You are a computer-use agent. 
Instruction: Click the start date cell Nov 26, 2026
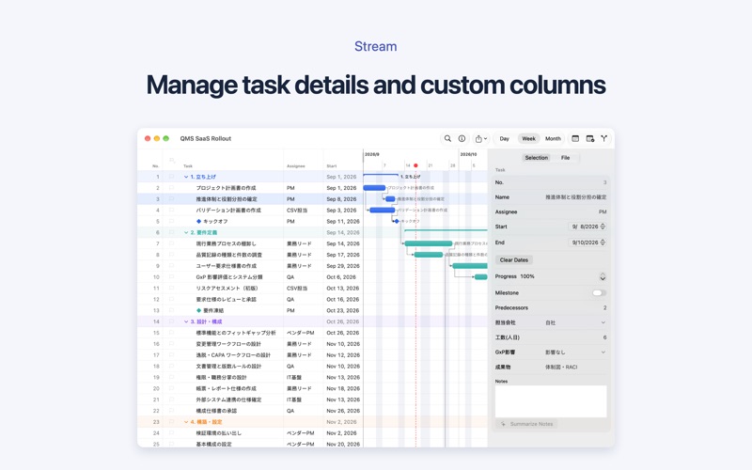(x=343, y=411)
